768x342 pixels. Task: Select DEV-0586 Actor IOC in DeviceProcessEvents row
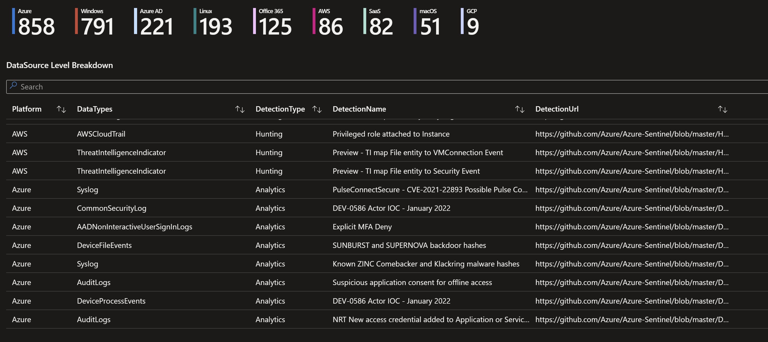click(x=391, y=301)
